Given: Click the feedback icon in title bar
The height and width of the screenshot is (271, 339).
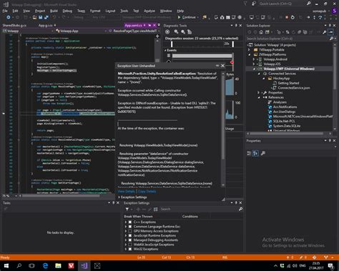Looking at the screenshot, I should point(254,4).
